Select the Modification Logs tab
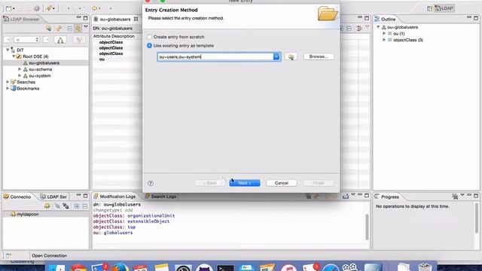482x271 pixels. [114, 196]
